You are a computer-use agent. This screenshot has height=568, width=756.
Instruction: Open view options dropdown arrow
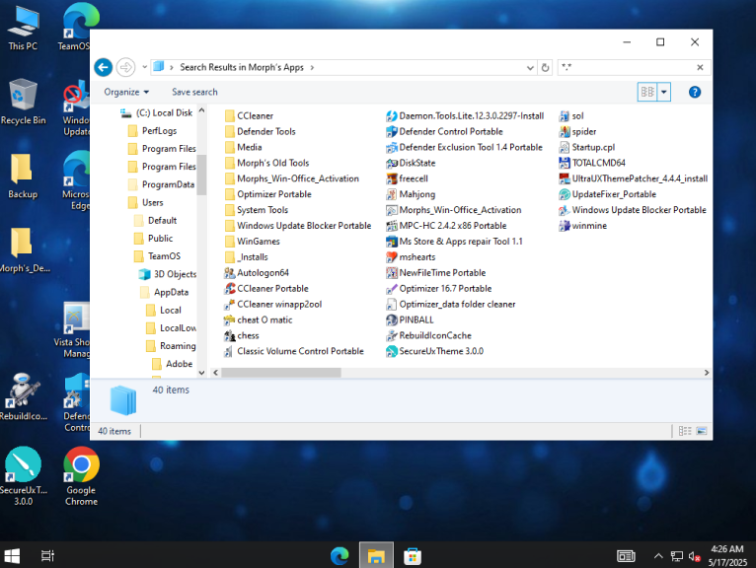664,92
